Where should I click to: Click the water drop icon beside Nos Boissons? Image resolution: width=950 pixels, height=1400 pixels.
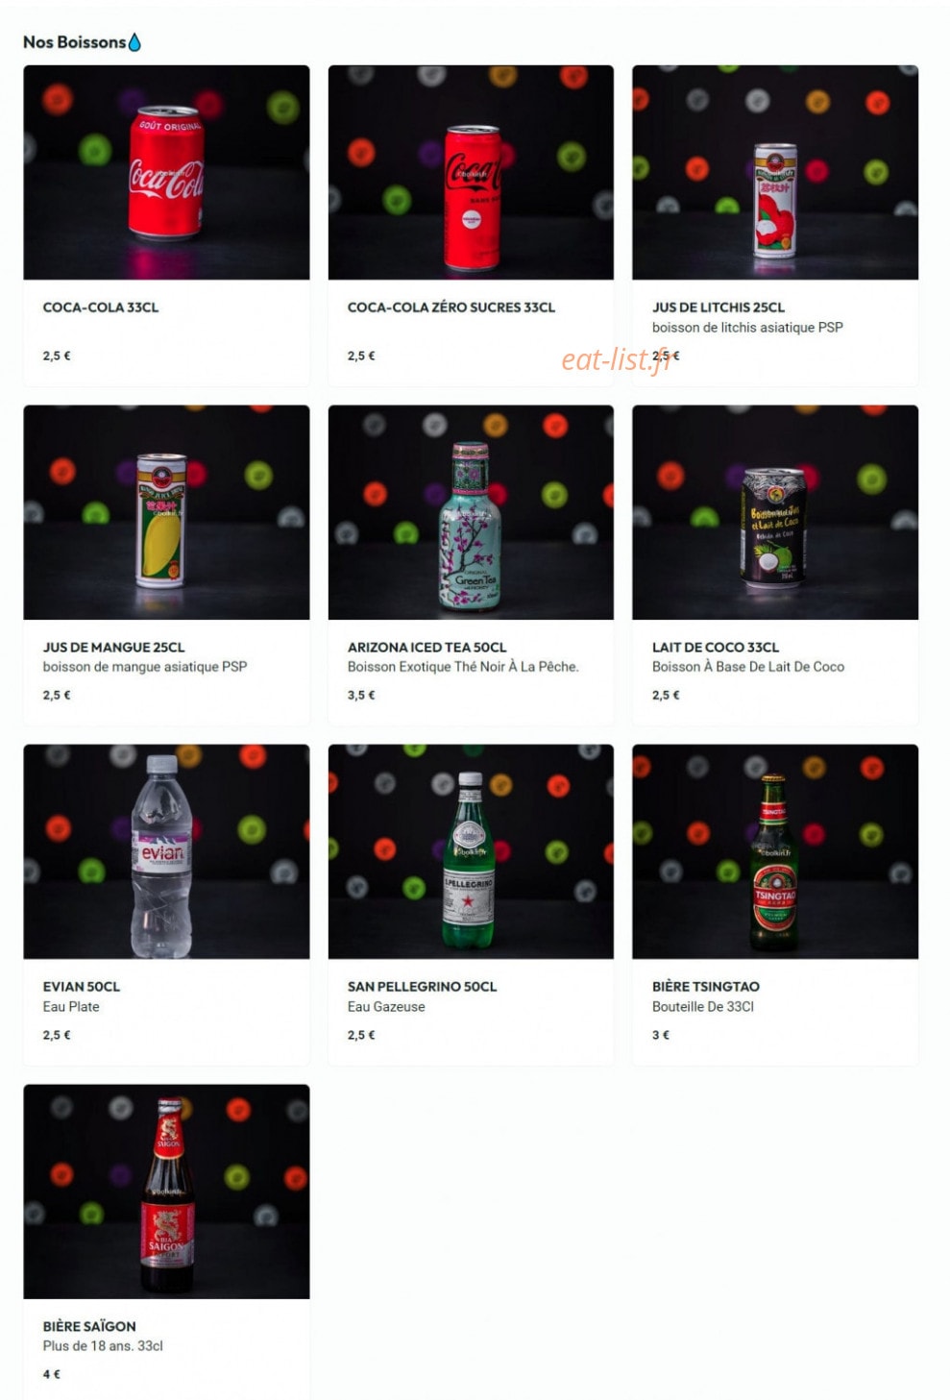[x=134, y=42]
